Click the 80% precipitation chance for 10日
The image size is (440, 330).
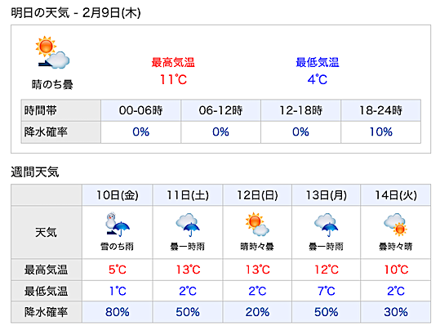click(118, 312)
